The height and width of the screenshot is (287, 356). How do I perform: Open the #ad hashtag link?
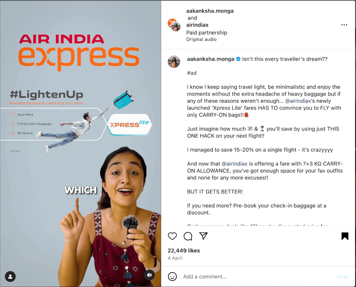[192, 73]
